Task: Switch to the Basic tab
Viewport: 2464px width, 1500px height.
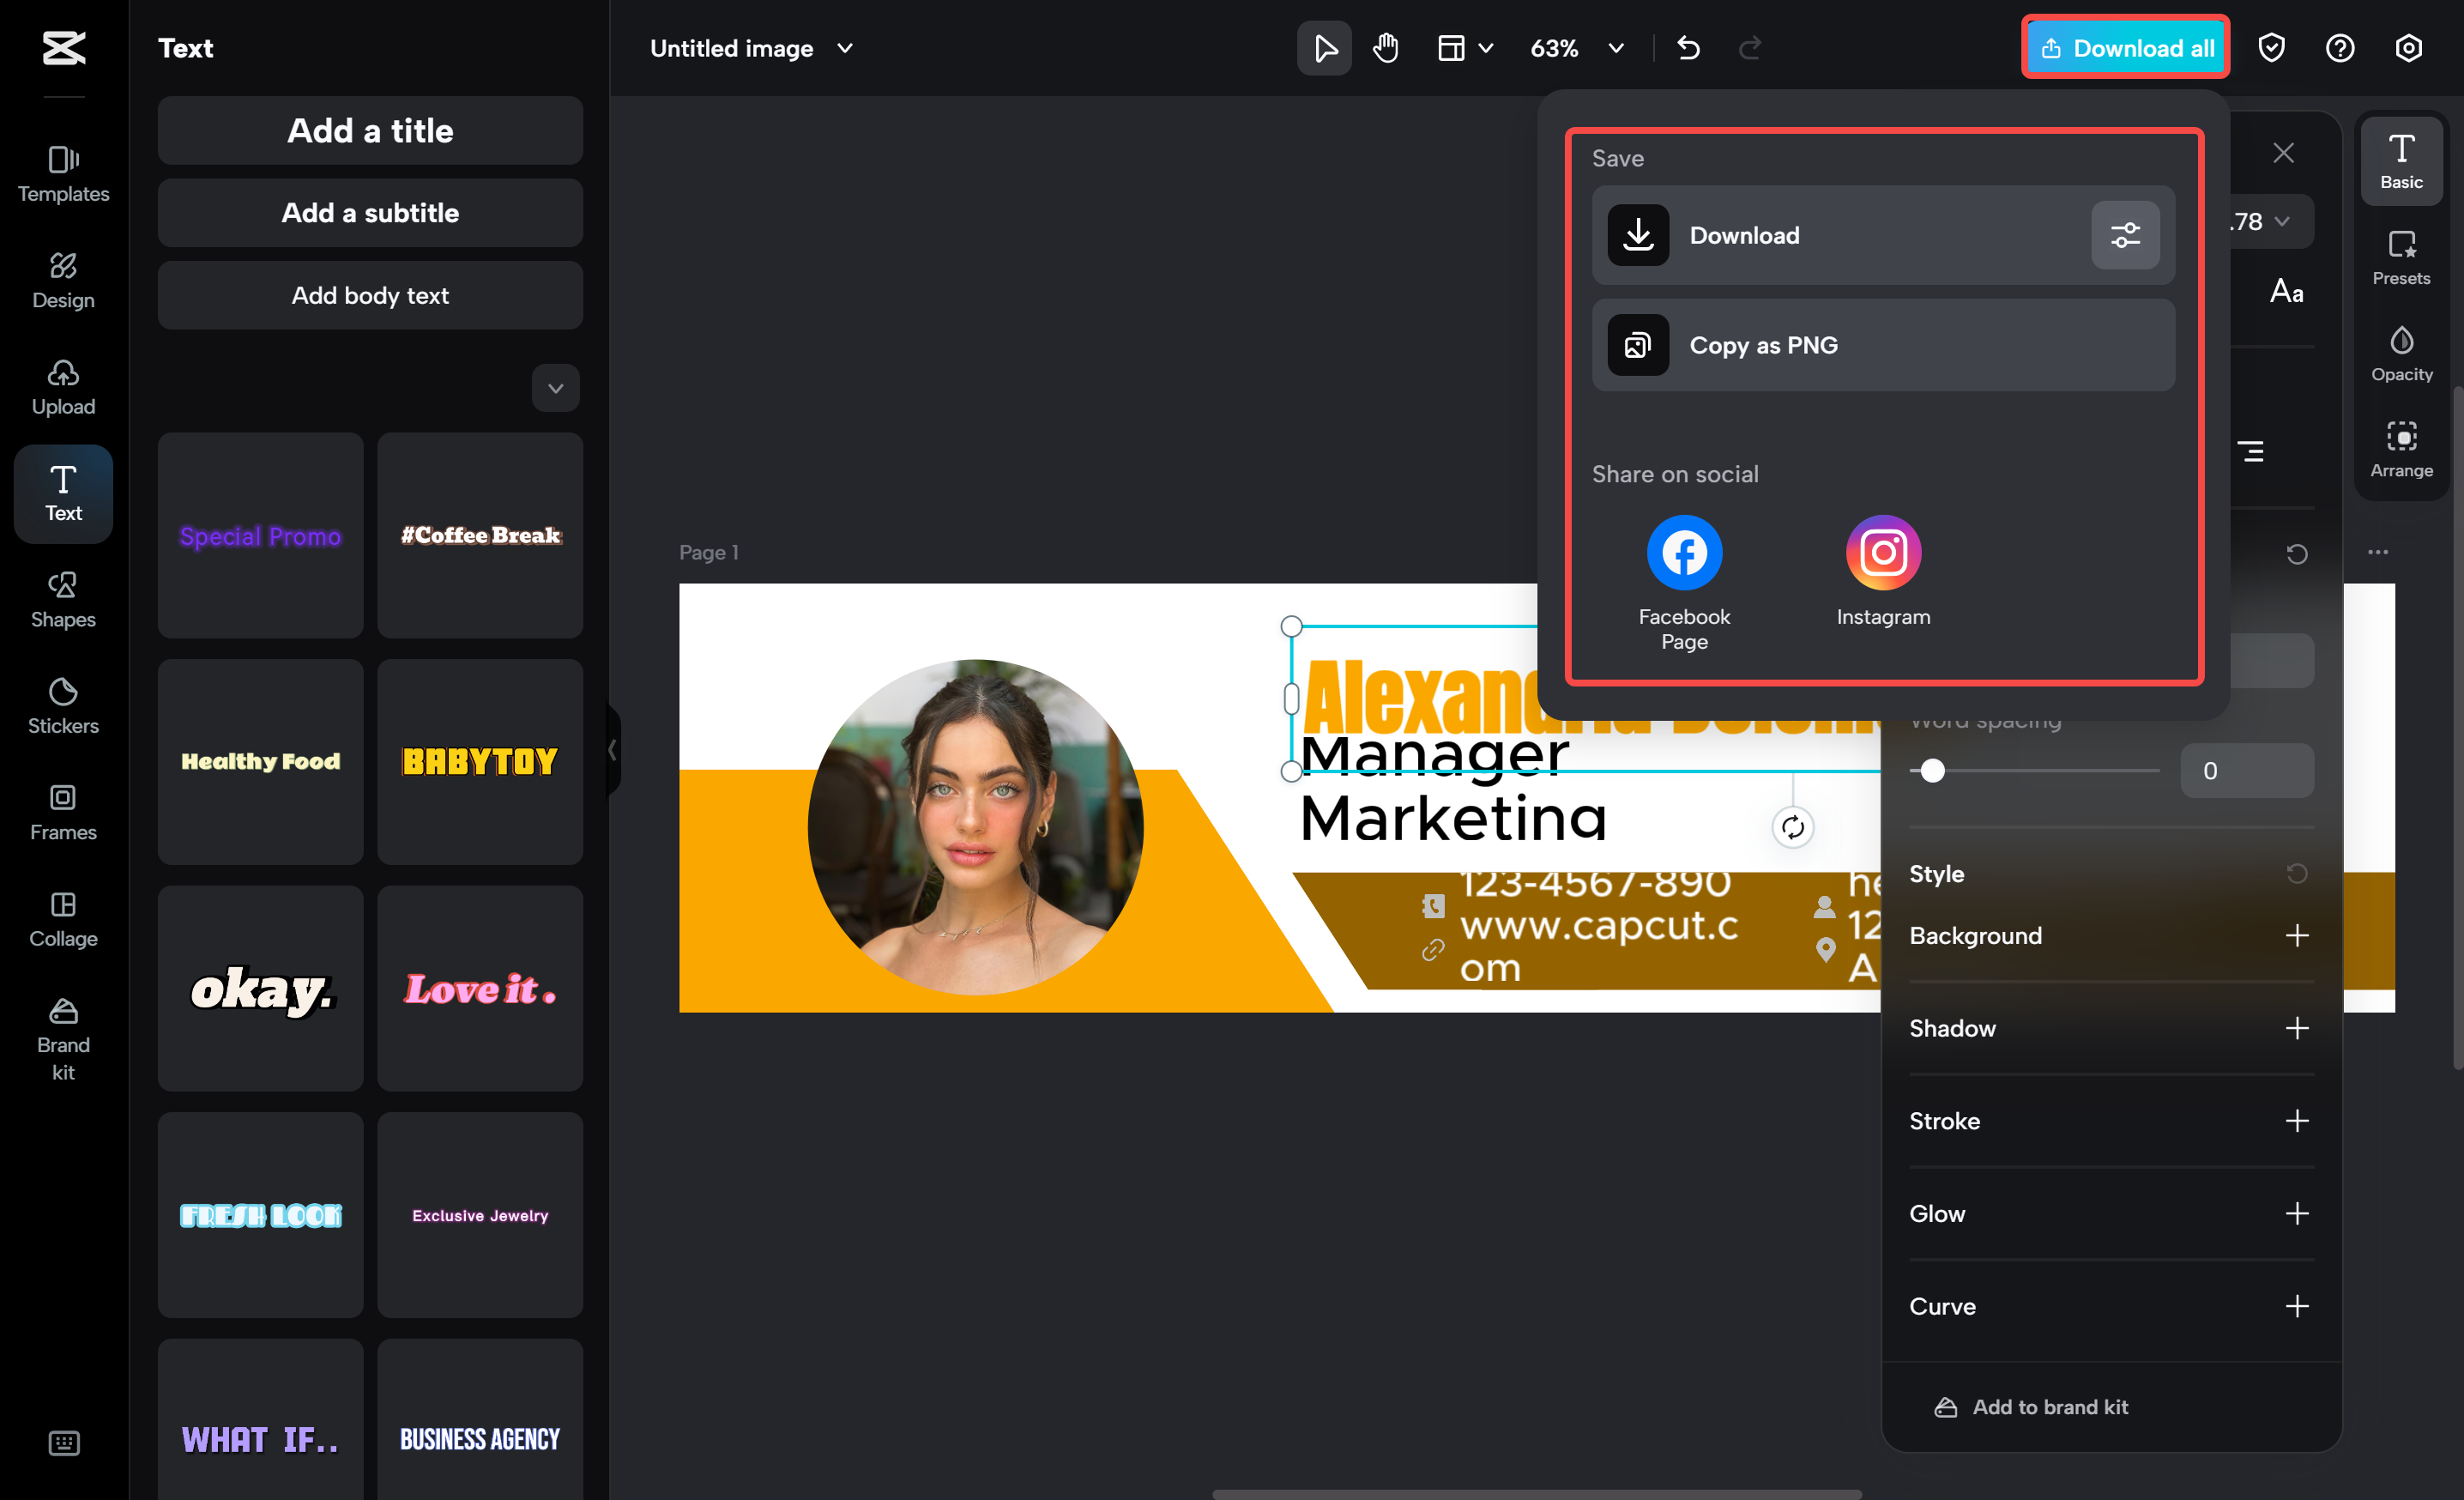Action: [x=2402, y=160]
